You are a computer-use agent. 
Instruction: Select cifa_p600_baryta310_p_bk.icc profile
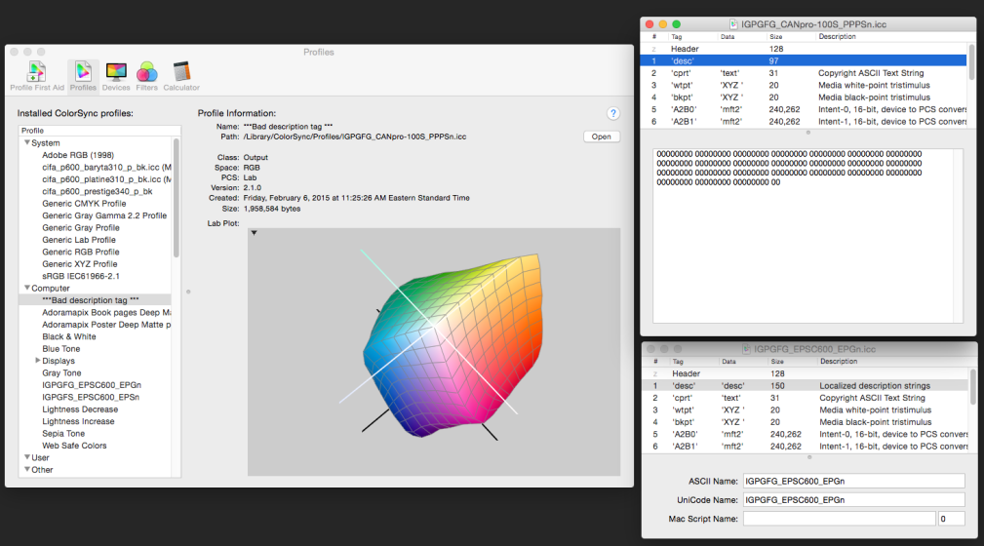coord(106,167)
